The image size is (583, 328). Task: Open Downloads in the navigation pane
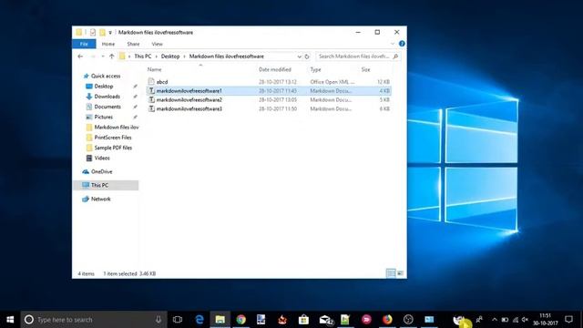pos(107,97)
